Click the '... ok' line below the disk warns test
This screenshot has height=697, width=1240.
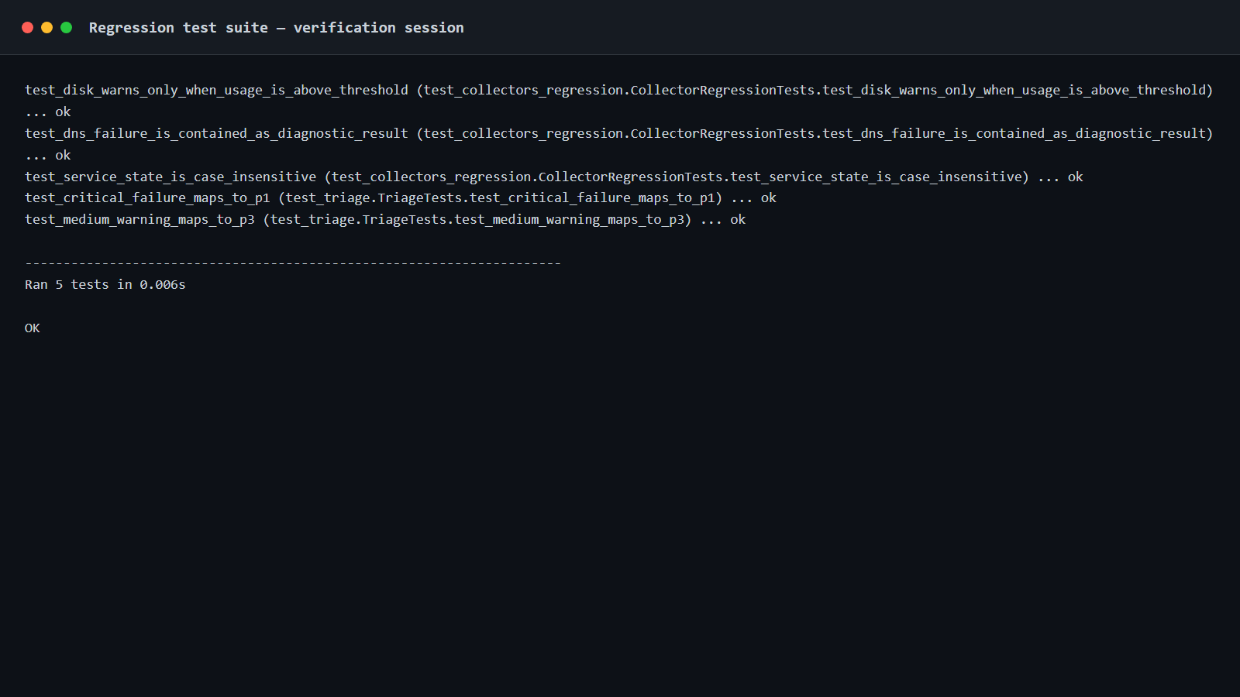tap(47, 112)
